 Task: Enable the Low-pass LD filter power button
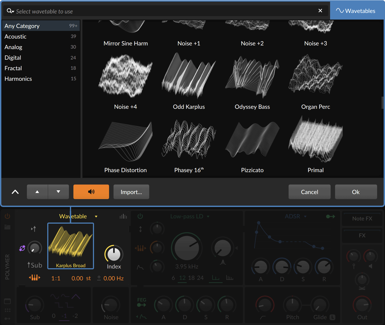[x=140, y=216]
